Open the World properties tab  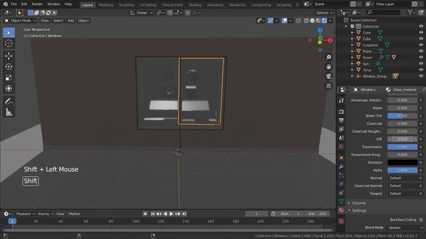(341, 147)
